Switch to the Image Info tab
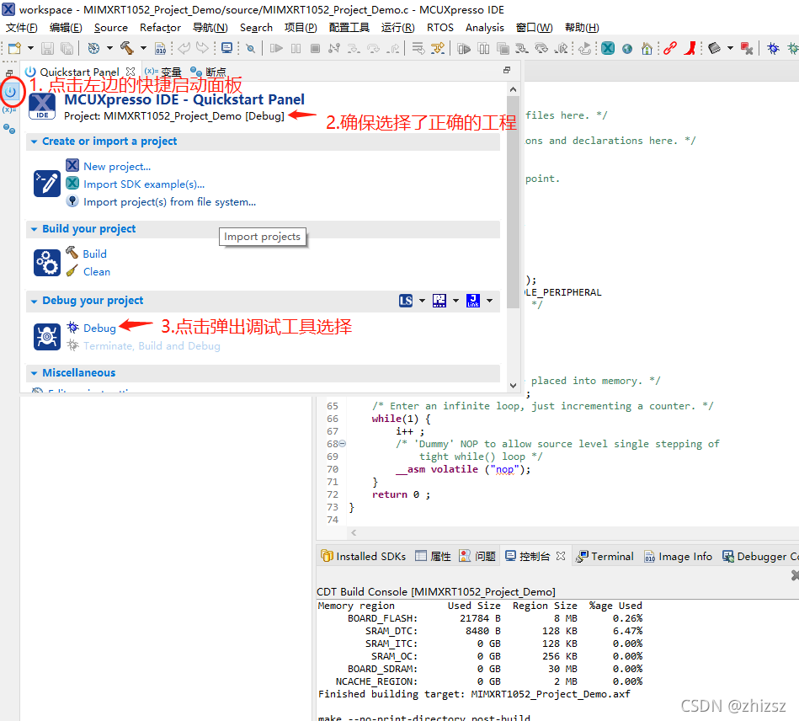The height and width of the screenshot is (721, 799). (679, 556)
